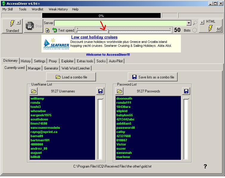
Task: Save the password list with floppy icon
Action: point(186,91)
